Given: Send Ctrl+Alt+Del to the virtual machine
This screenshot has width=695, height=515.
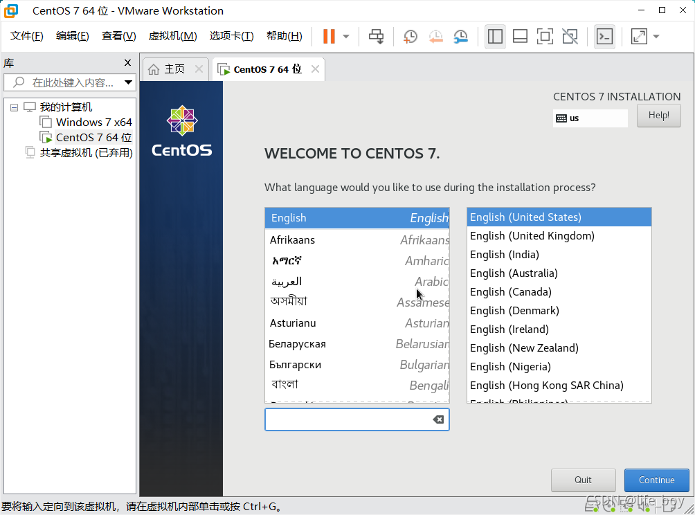Looking at the screenshot, I should click(377, 37).
